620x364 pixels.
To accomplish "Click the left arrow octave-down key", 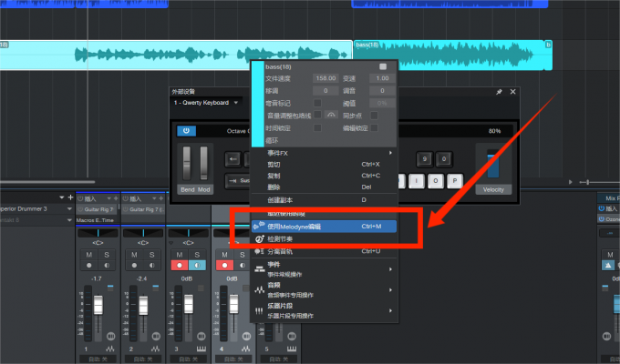I will [232, 159].
